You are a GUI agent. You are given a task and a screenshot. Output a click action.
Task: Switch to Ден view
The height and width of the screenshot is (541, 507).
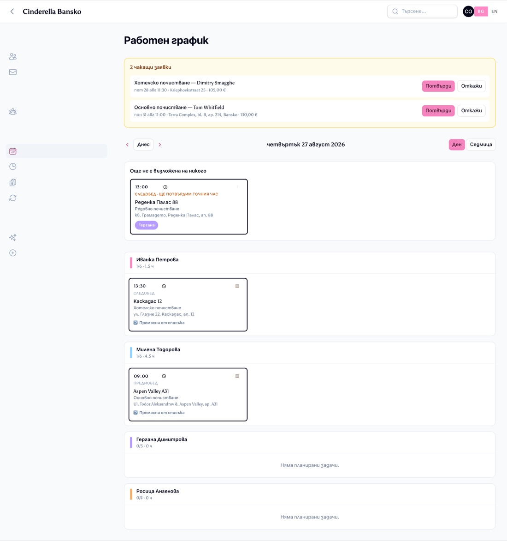click(457, 144)
